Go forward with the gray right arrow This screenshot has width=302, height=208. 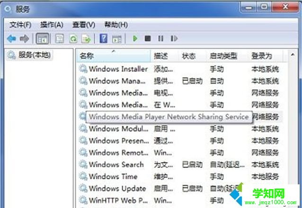[x=25, y=39]
